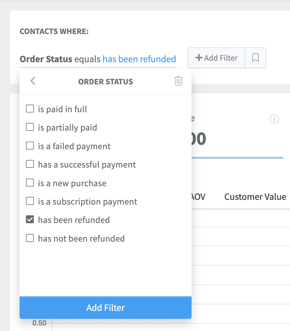This screenshot has height=331, width=290.
Task: Go back using the left chevron arrow
Action: point(33,81)
